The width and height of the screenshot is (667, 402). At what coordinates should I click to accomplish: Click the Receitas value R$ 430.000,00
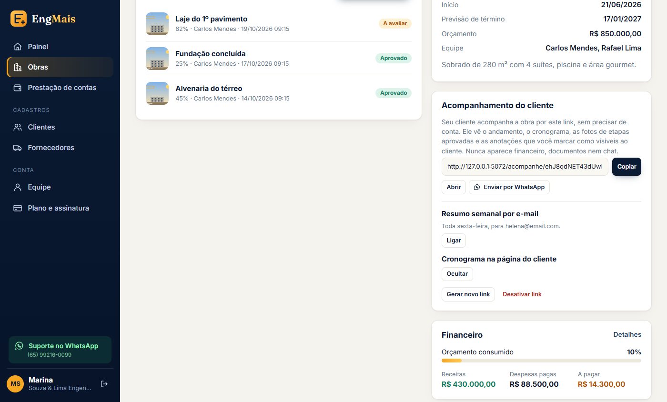(469, 384)
